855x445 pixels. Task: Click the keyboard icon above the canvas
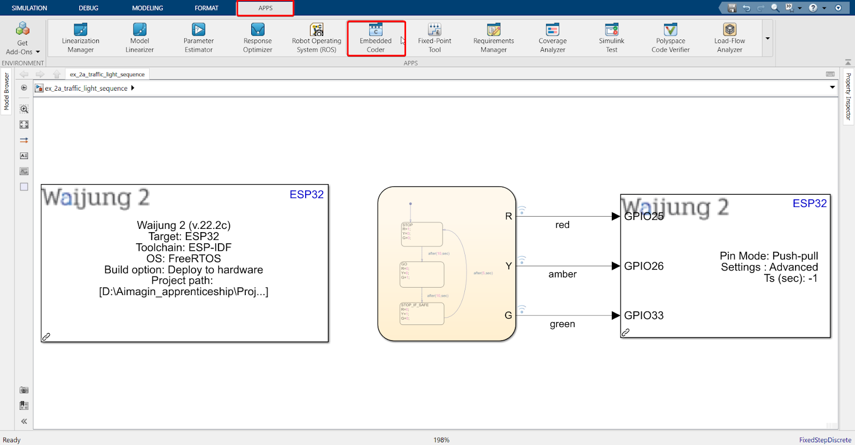click(830, 74)
